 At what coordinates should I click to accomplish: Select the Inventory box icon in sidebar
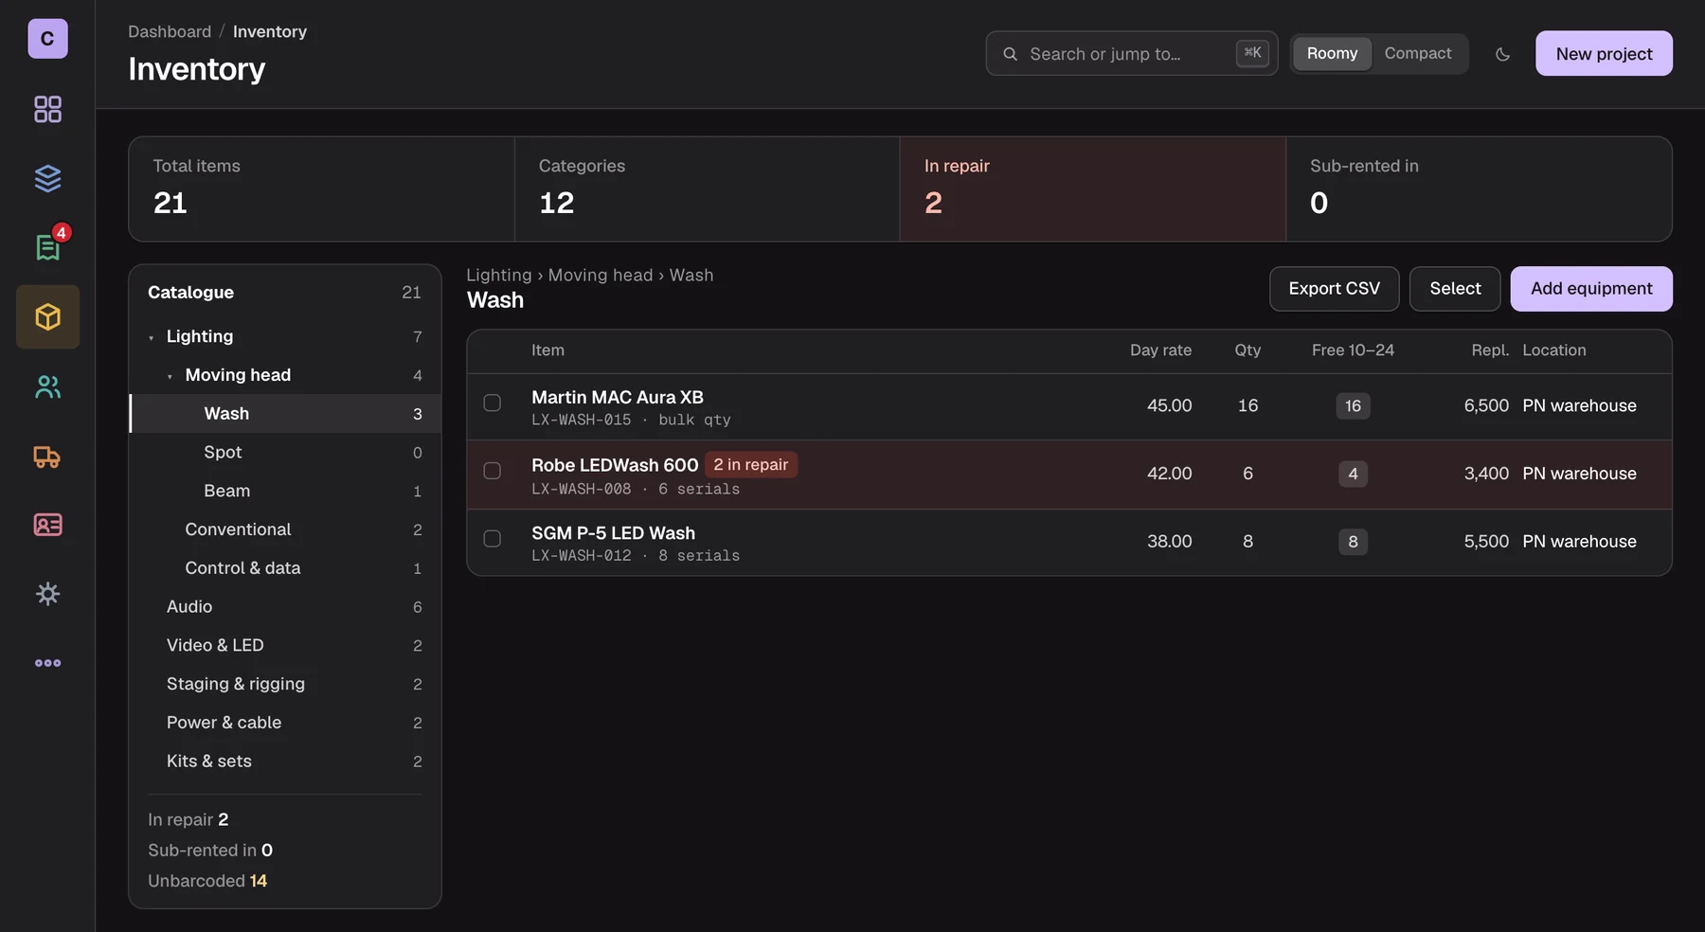click(47, 316)
